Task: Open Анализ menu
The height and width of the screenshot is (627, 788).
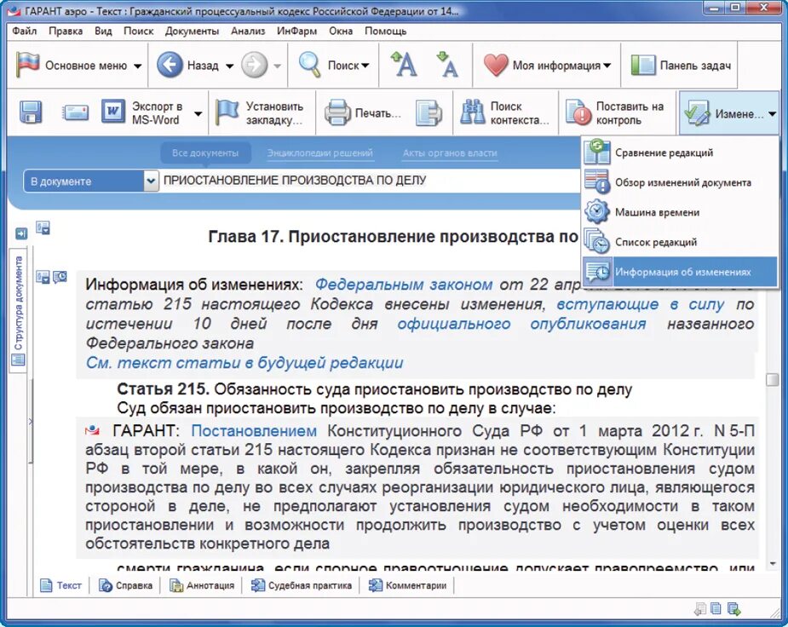Action: point(248,32)
